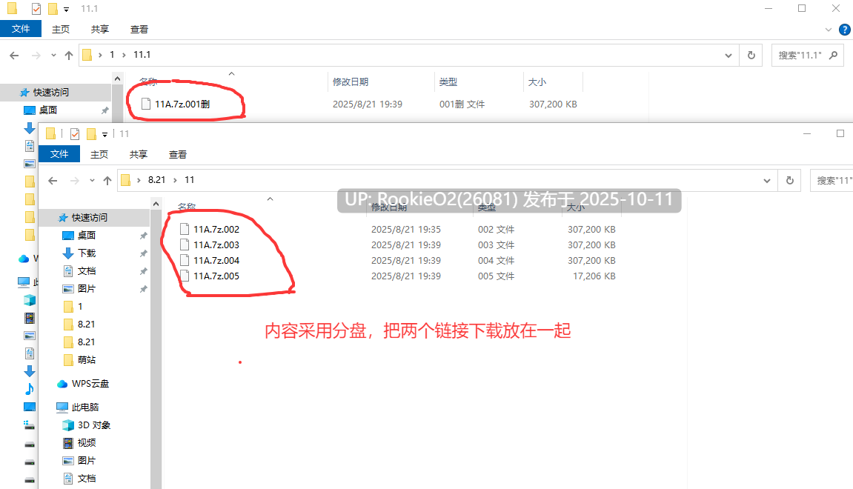Open WPS云盘 in the sidebar
This screenshot has height=489, width=853.
(x=90, y=384)
